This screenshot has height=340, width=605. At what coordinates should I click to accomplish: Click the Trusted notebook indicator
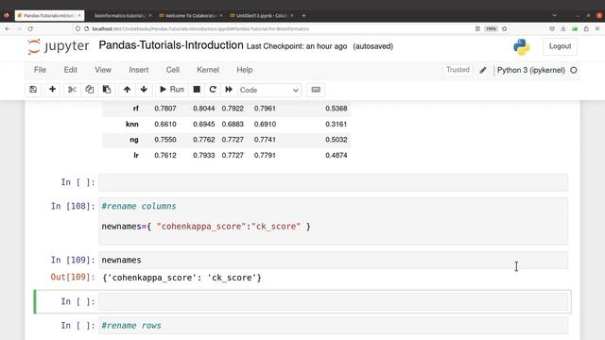coord(458,70)
